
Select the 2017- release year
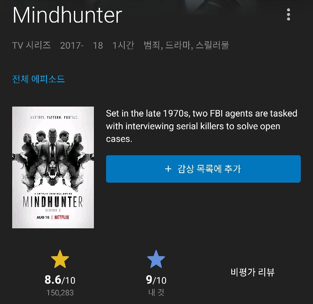(x=72, y=46)
